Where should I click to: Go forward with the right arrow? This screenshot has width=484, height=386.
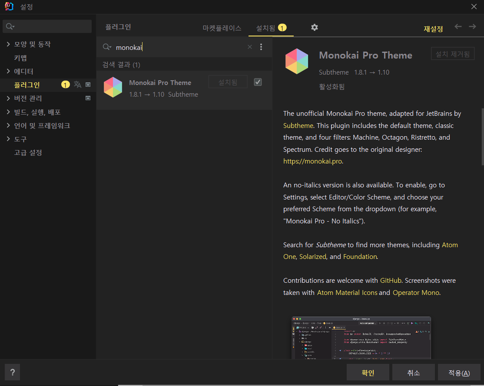472,27
